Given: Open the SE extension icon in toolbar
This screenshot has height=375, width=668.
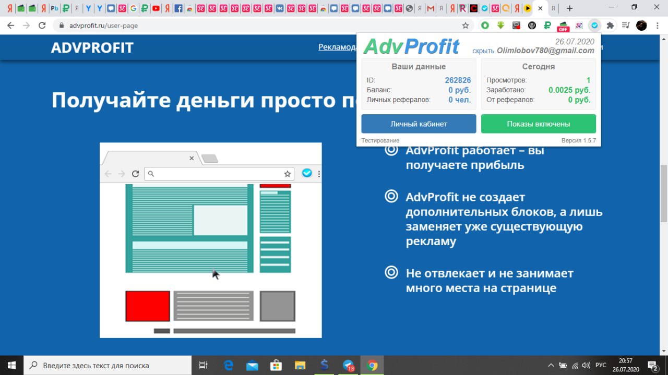Looking at the screenshot, I should (579, 25).
